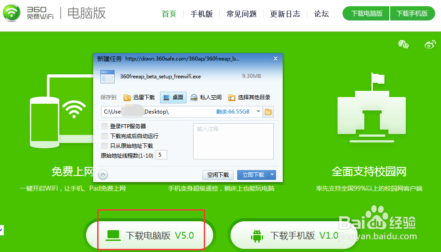This screenshot has height=252, width=441.
Task: Click the 9.30MB file size text
Action: pos(251,76)
